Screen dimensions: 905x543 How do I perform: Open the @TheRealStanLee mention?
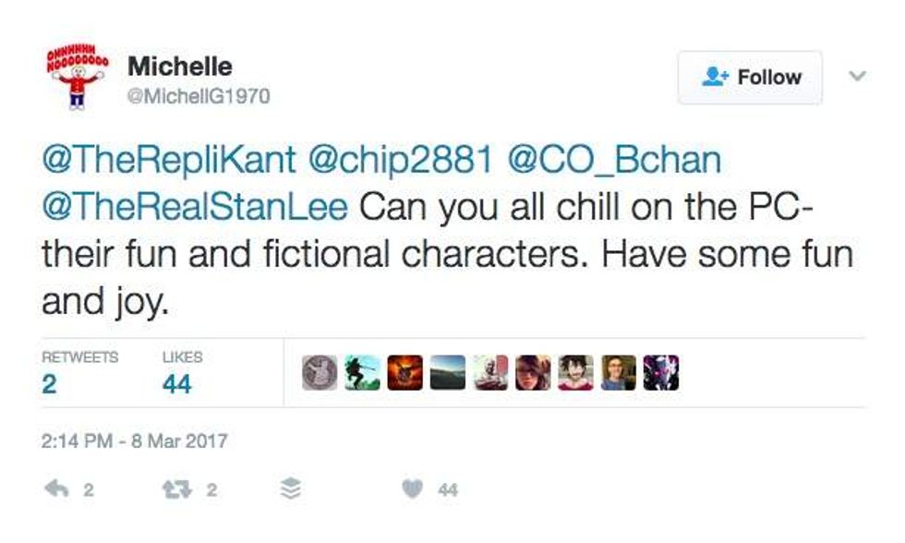click(195, 205)
